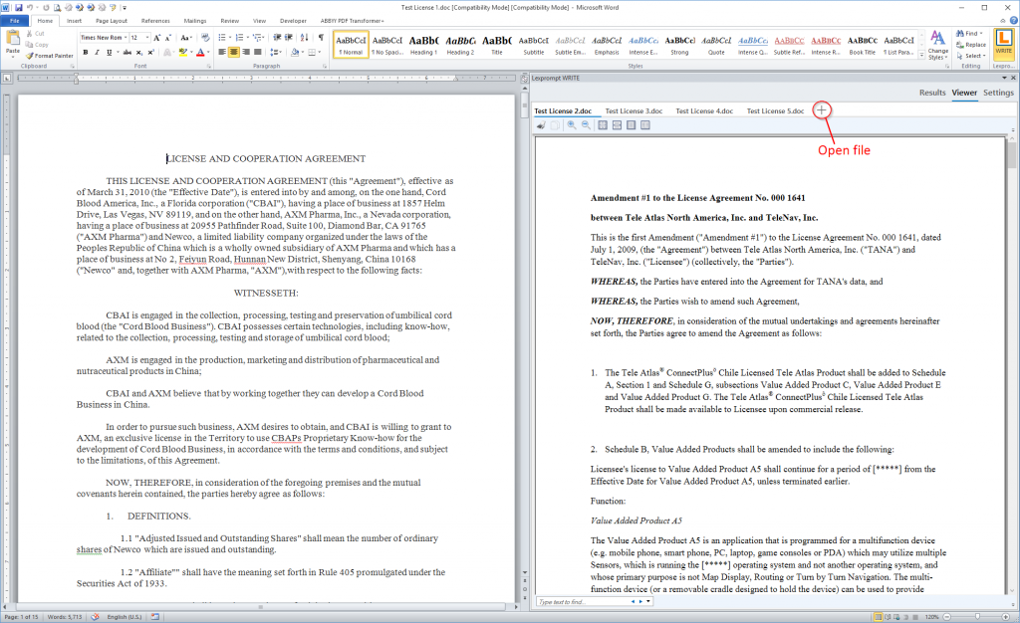Open the File tab
The height and width of the screenshot is (623, 1020).
click(x=14, y=21)
